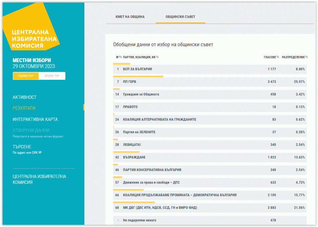
Task: Select Граждани за Общината row
Action: (x=210, y=95)
